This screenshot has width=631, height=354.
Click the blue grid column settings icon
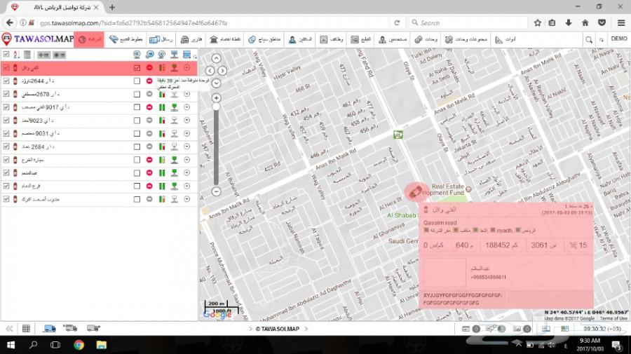click(x=187, y=54)
